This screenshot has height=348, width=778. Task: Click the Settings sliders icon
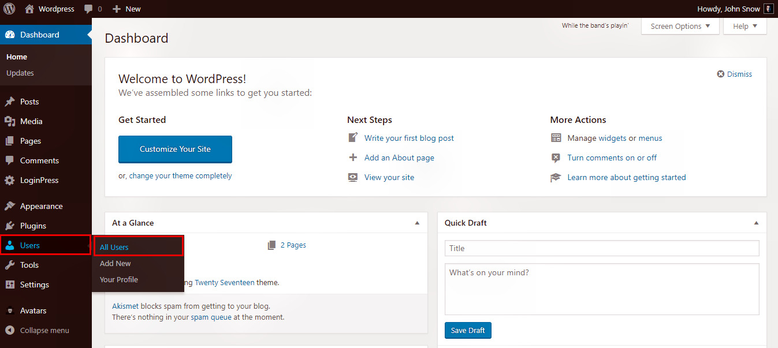pyautogui.click(x=10, y=285)
